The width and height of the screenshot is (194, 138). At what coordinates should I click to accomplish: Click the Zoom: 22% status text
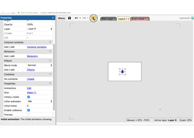point(186,120)
